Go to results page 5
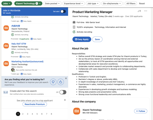Viewport: 153px width, 120px height. [x=37, y=114]
